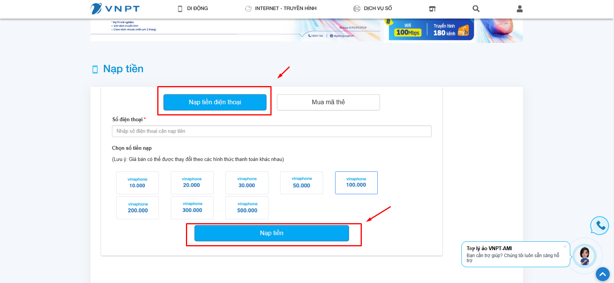Choose vinaphone 200.000 amount
This screenshot has width=614, height=283.
[138, 208]
